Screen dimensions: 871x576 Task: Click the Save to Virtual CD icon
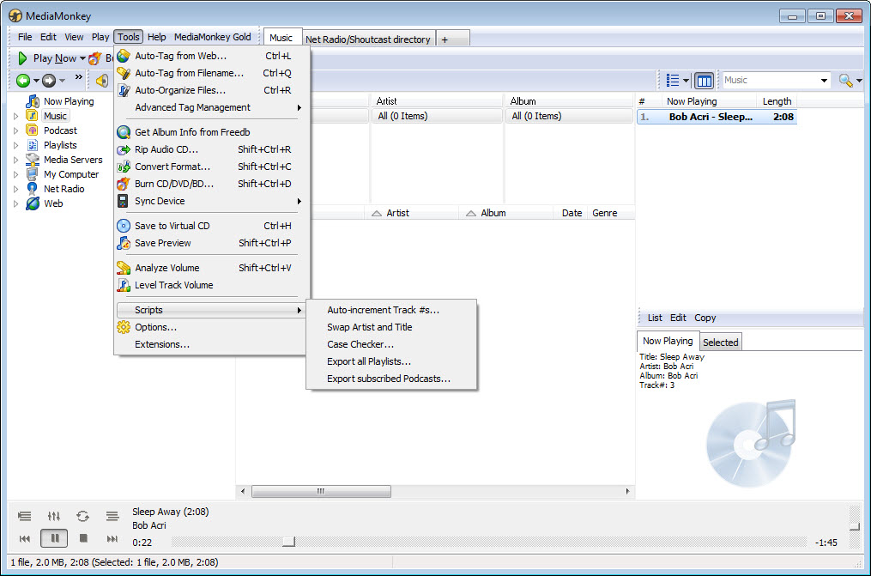click(x=124, y=226)
